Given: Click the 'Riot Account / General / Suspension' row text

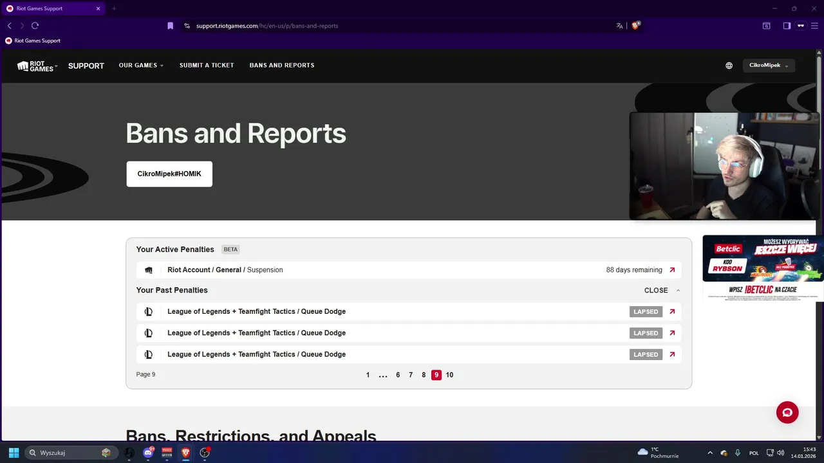Looking at the screenshot, I should tap(225, 270).
